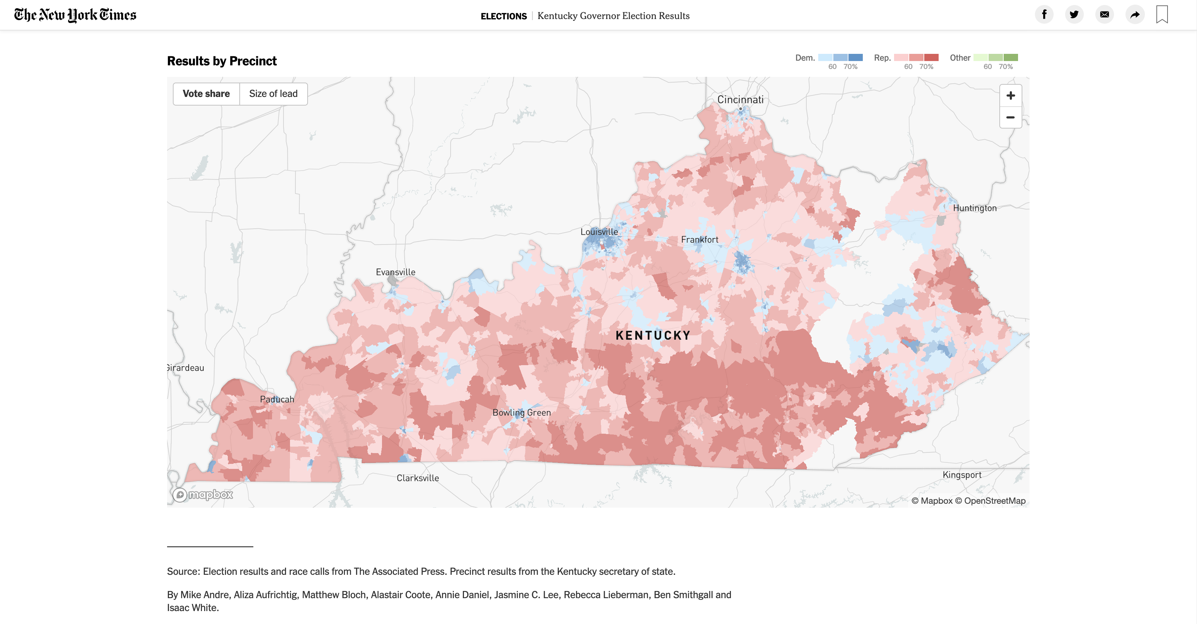This screenshot has height=624, width=1197.
Task: Click the zoom out button on map
Action: tap(1010, 117)
